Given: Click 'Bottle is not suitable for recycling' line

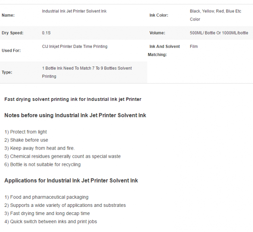Looking at the screenshot, I should (42, 164).
